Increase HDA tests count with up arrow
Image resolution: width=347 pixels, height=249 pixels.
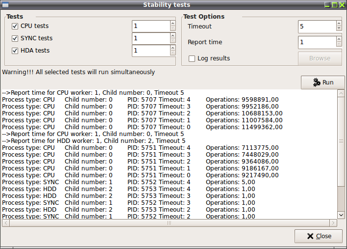[x=173, y=48]
